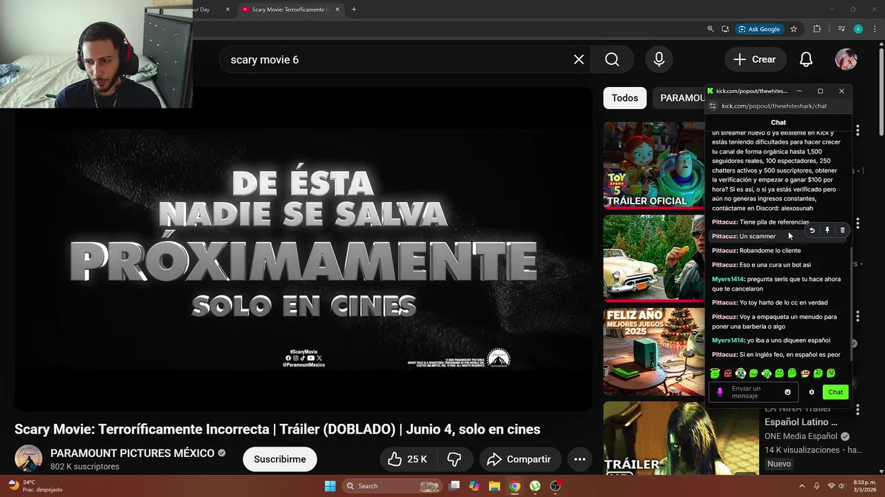Viewport: 885px width, 497px height.
Task: Click the Kick popout URL kick.com/popout/thewhiteshark/chat
Action: pyautogui.click(x=774, y=106)
